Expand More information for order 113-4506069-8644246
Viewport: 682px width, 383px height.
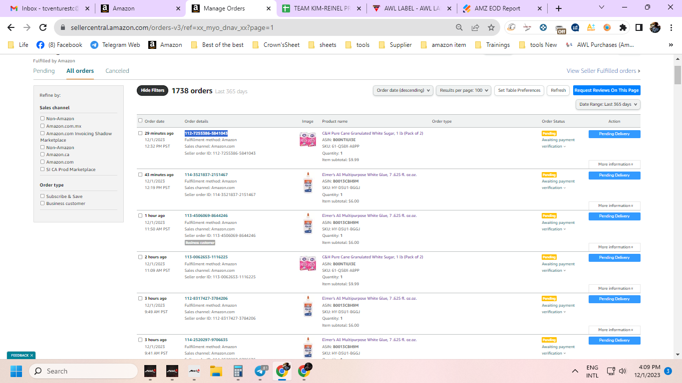pyautogui.click(x=615, y=247)
